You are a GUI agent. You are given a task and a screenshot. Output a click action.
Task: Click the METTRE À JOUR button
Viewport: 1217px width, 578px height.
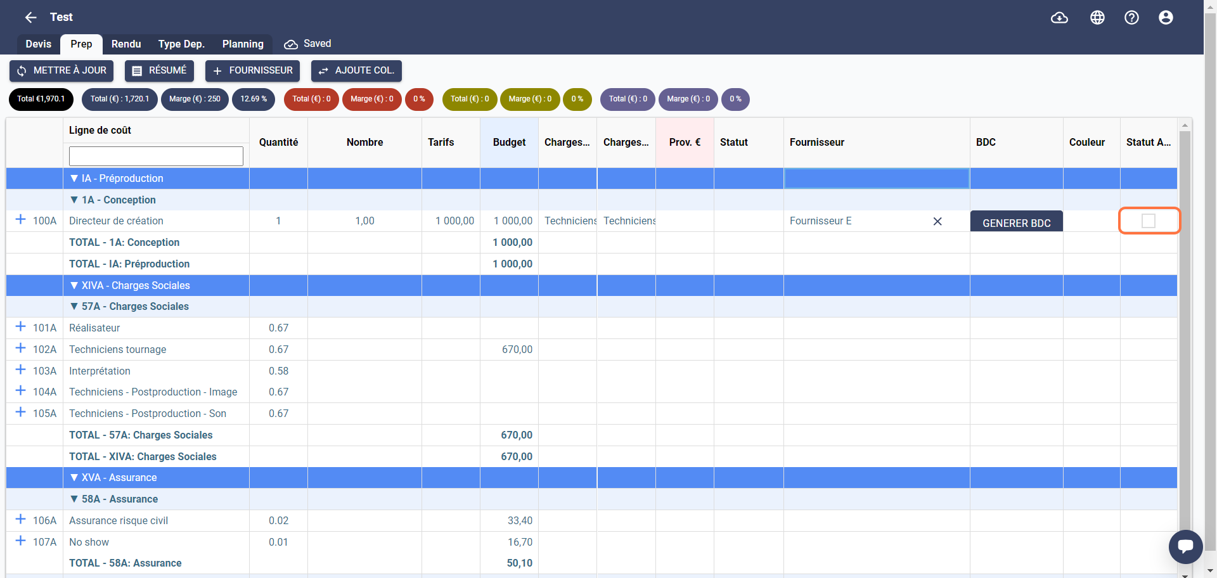tap(61, 71)
